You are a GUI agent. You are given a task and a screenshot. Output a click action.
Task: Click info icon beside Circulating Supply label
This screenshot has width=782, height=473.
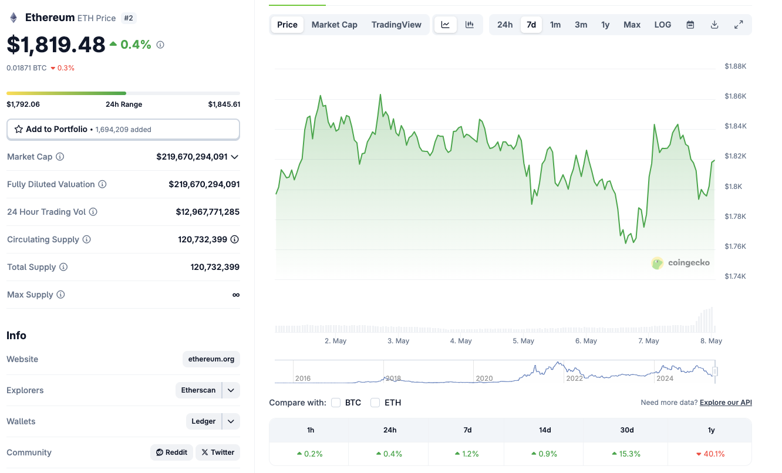[x=86, y=239]
